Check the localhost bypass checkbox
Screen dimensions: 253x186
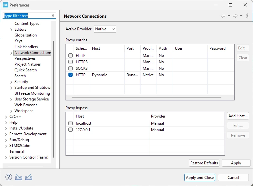click(70, 123)
